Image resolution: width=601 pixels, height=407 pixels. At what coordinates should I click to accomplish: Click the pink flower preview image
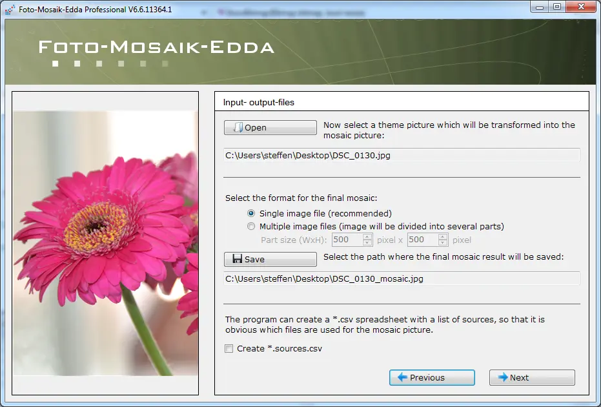click(105, 243)
